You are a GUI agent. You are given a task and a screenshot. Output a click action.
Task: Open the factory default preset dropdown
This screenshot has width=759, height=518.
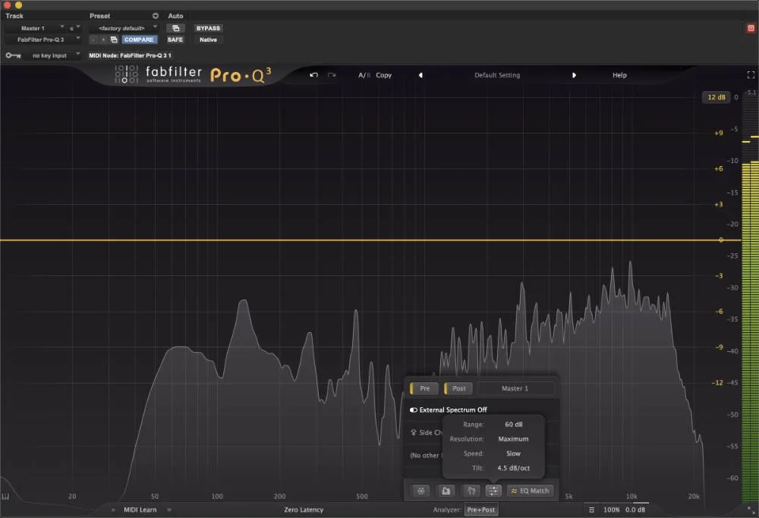tap(124, 27)
